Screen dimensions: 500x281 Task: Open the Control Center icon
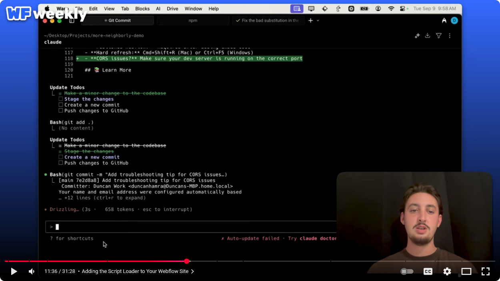click(x=403, y=8)
